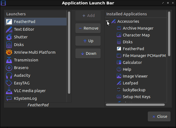Click the Brasero disc icon
Viewport: 176px width, 128px height.
coord(9,68)
